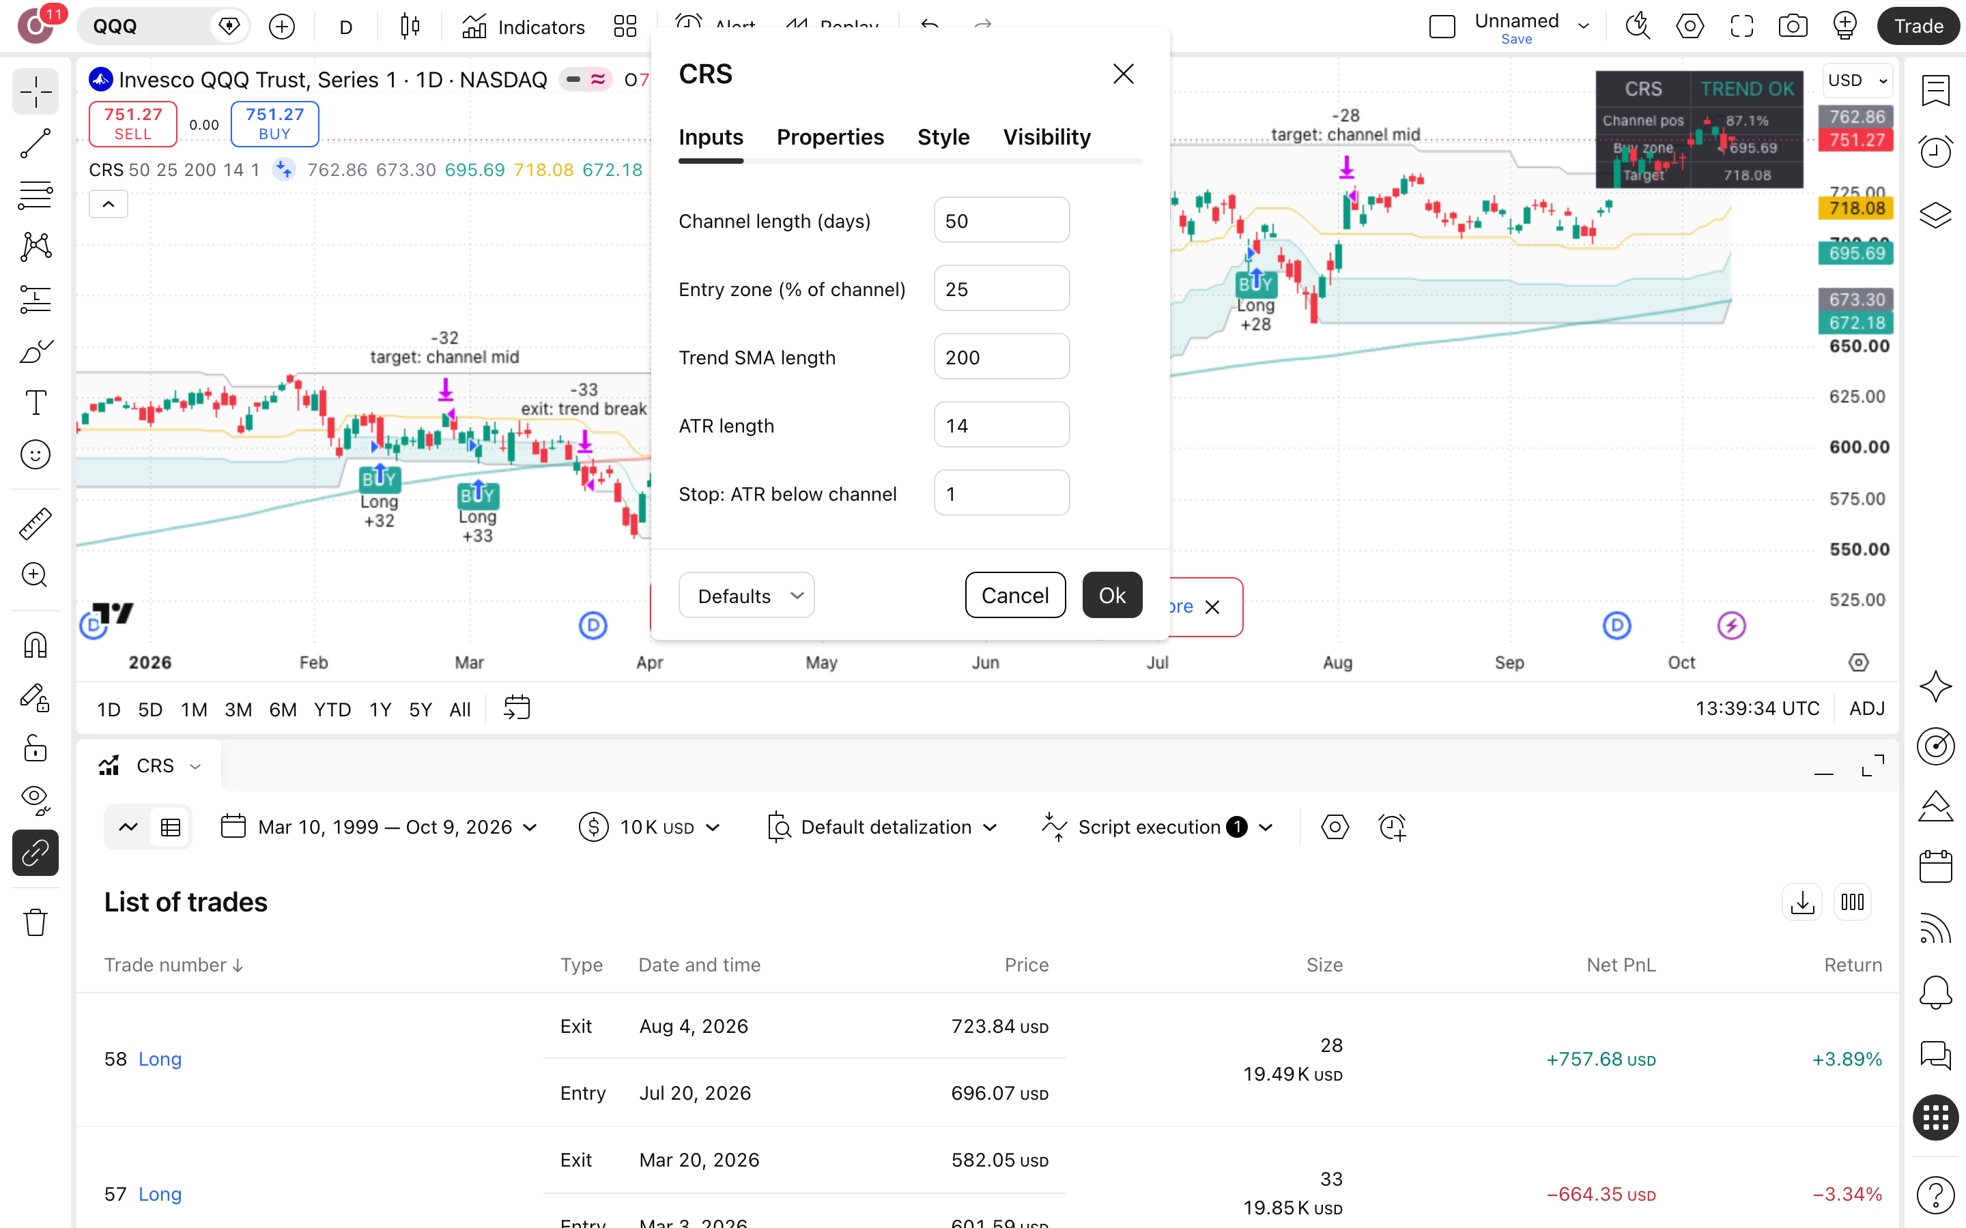Edit the Trend SMA length field
1966x1228 pixels.
(1001, 357)
